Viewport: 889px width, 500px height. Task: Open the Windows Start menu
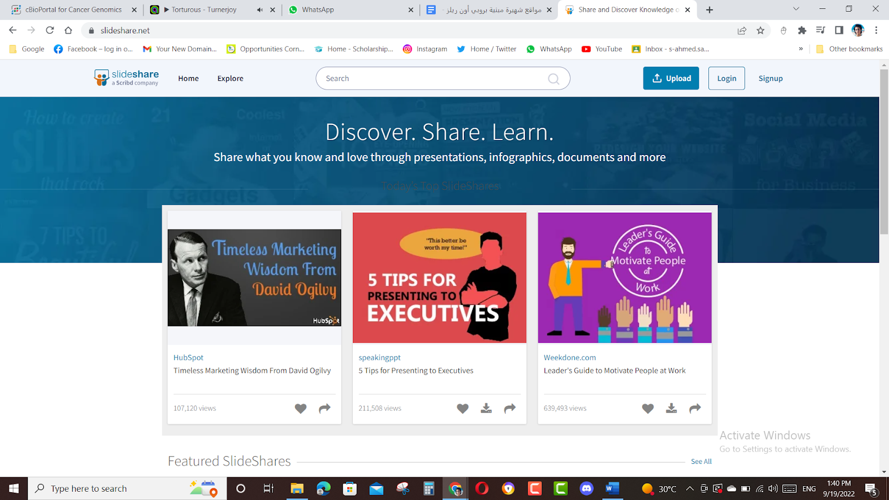(14, 488)
